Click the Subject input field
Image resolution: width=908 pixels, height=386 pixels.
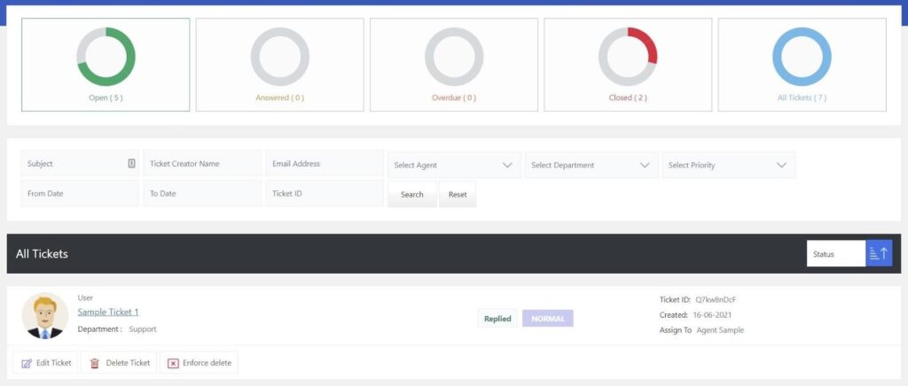click(x=80, y=164)
